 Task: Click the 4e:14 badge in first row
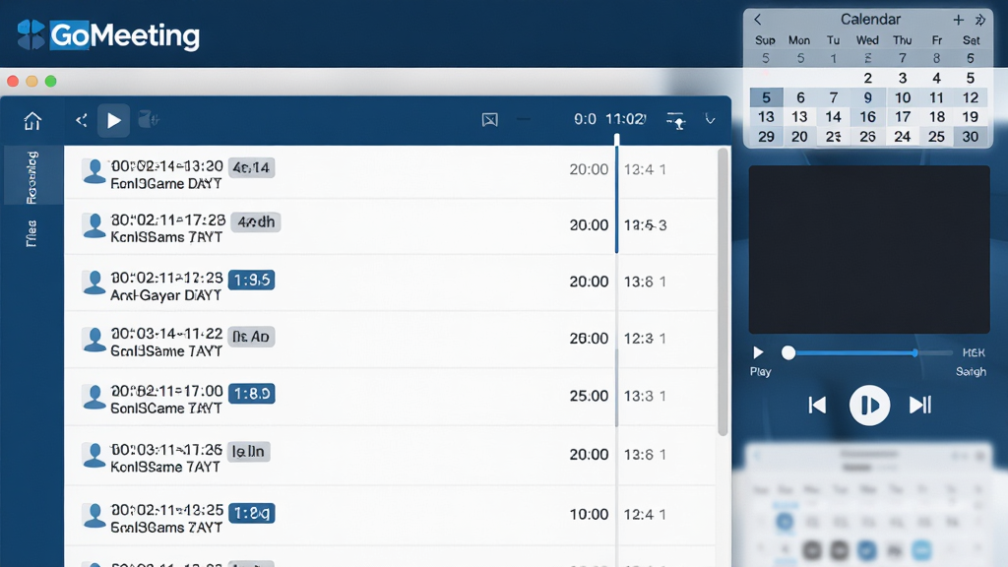[x=251, y=167]
